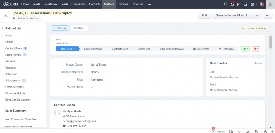Screen dimensions: 275x133
Task: Open ZohoSign Documents in Related List
Action: coord(18,100)
